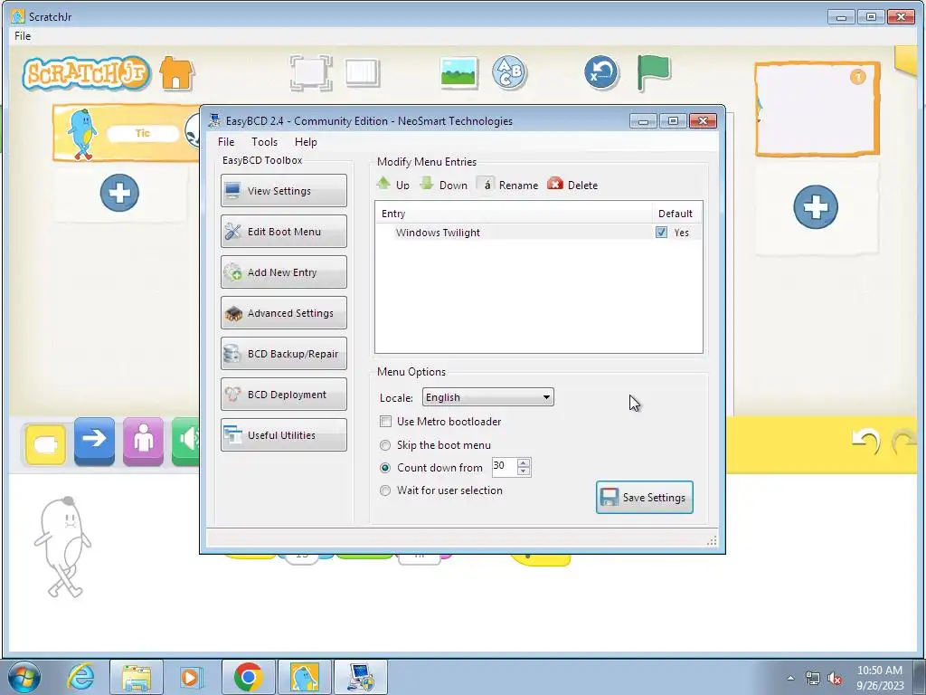Open EasyBCD Tools menu
The height and width of the screenshot is (695, 926).
[264, 142]
